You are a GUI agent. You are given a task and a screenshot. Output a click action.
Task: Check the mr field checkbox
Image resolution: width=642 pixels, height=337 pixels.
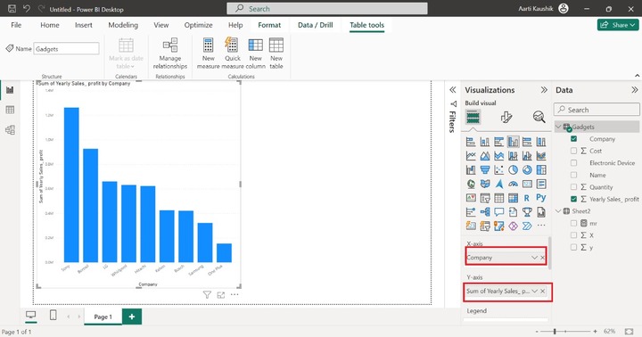(x=573, y=223)
